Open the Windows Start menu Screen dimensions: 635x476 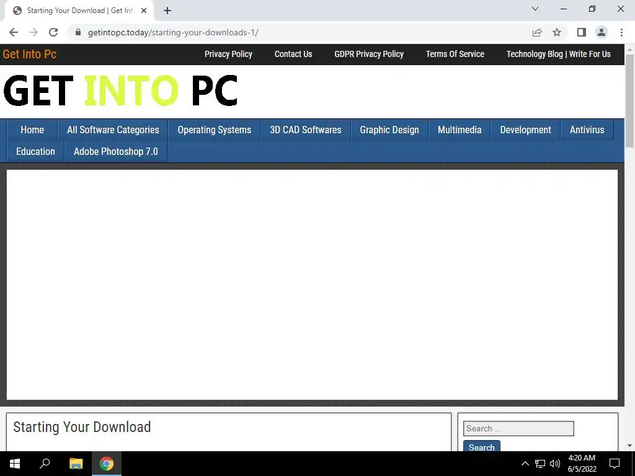15,464
